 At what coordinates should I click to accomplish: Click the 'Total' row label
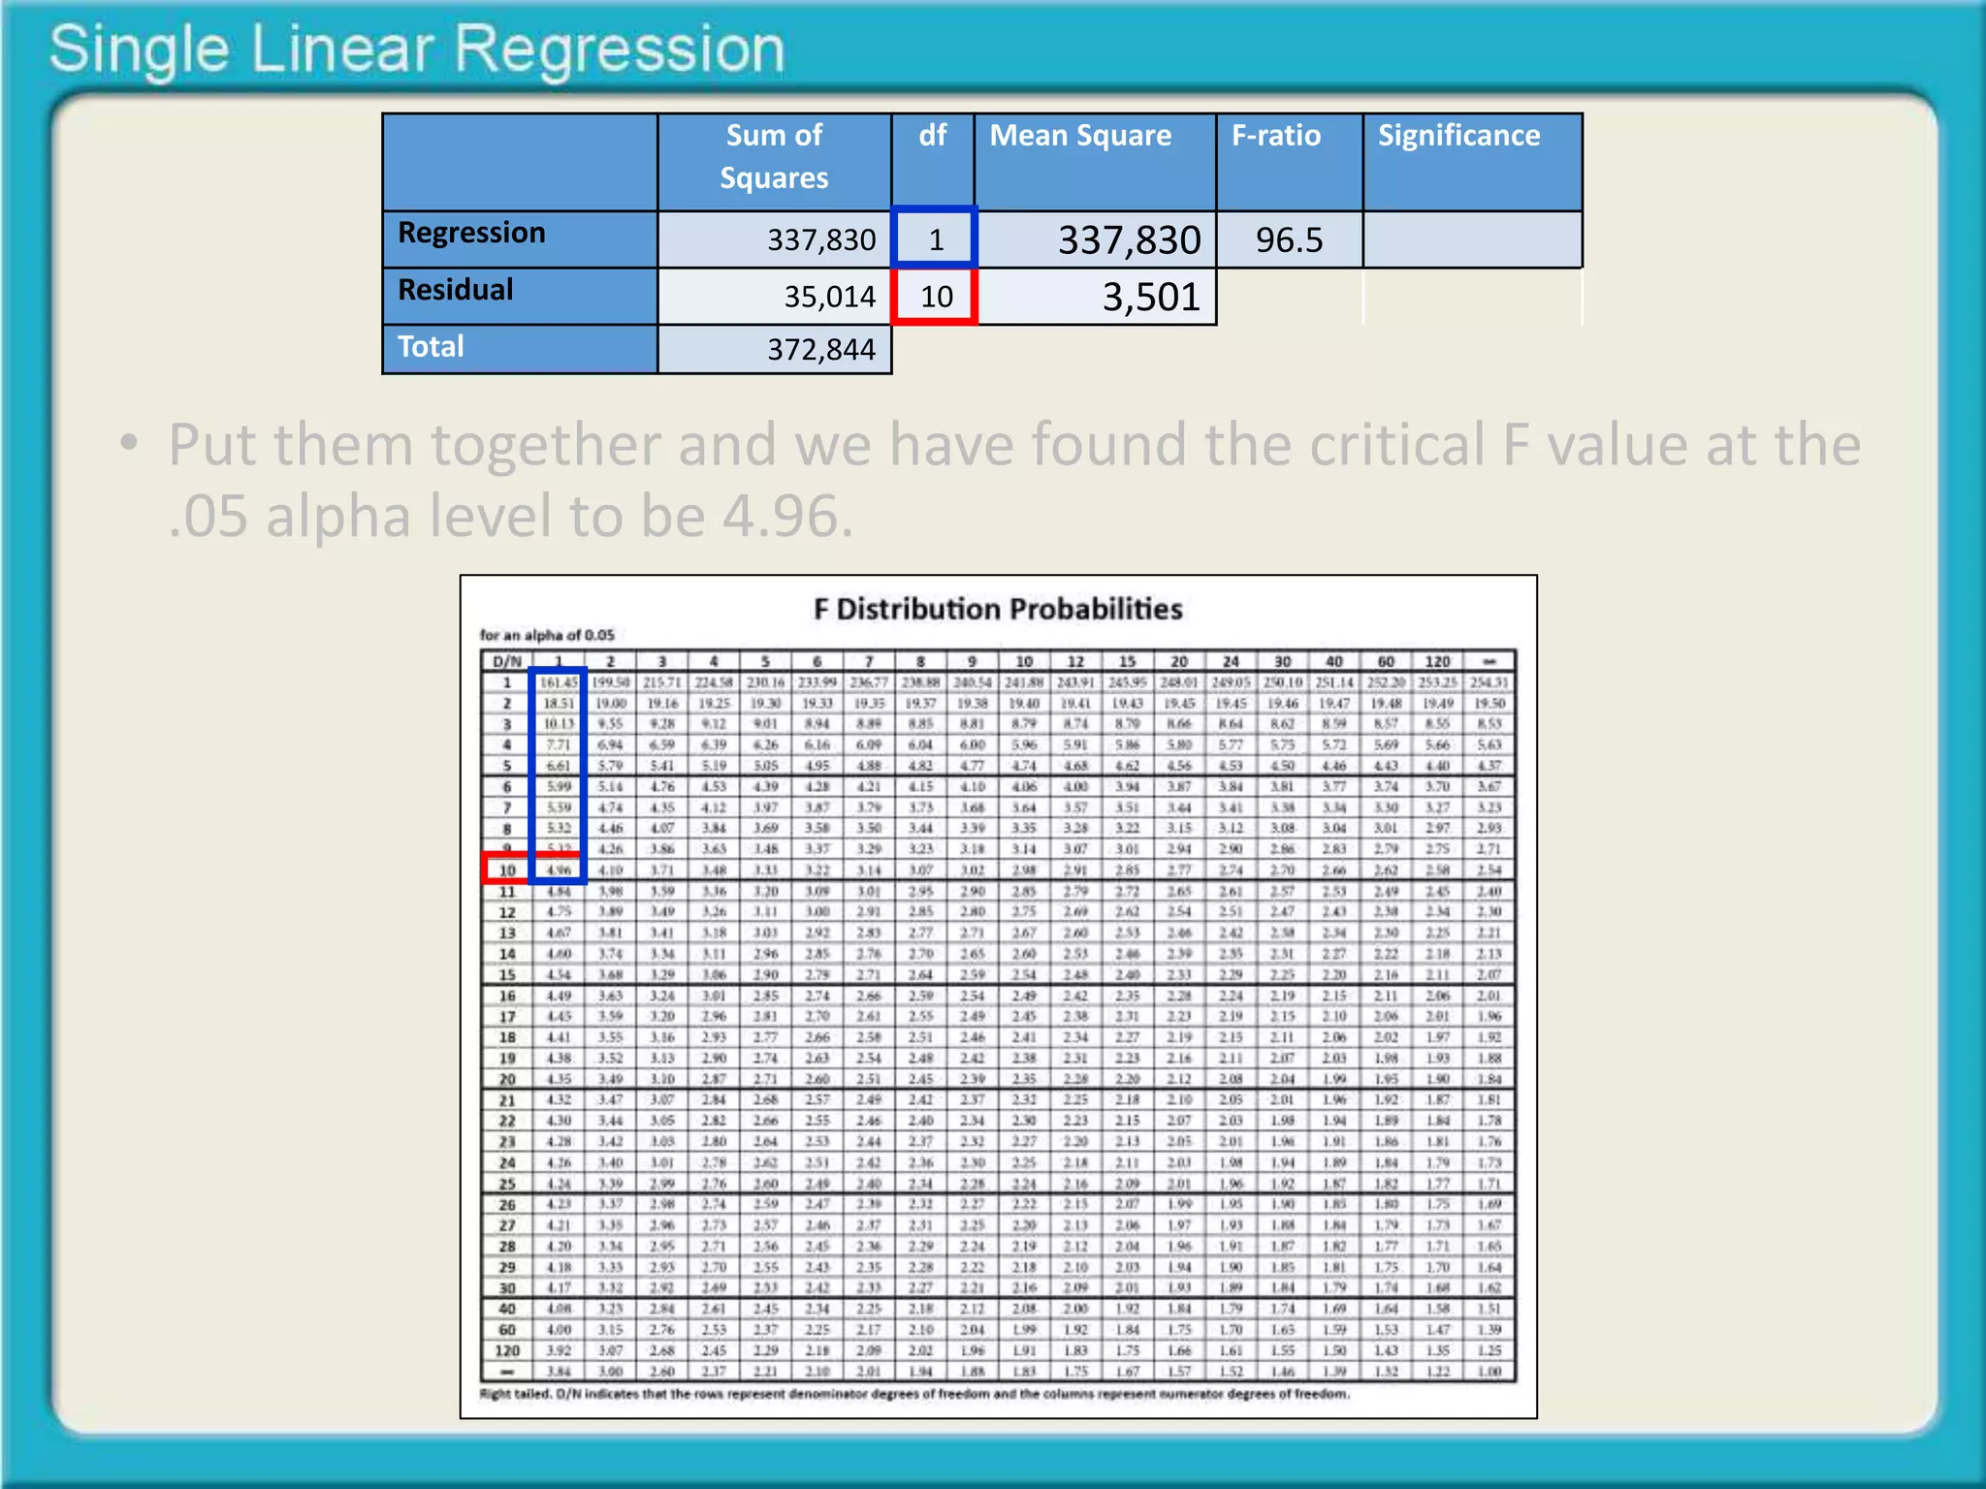(x=431, y=346)
